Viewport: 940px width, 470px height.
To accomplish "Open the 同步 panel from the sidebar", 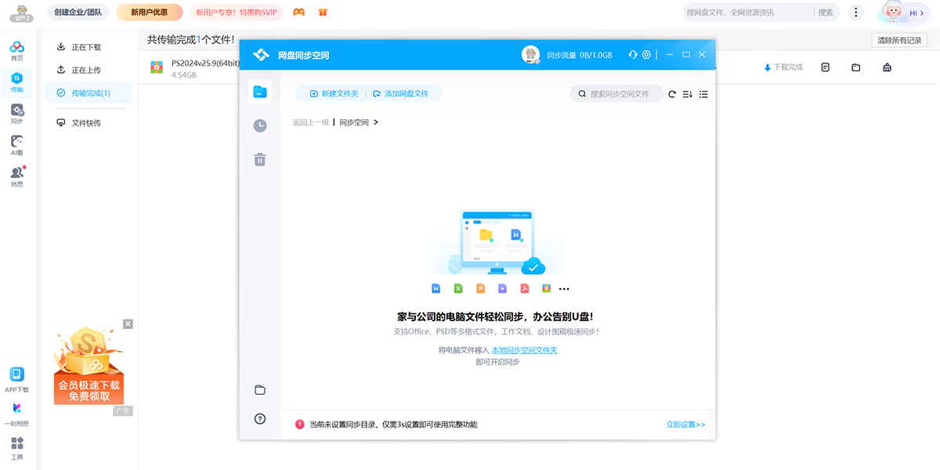I will click(x=17, y=112).
